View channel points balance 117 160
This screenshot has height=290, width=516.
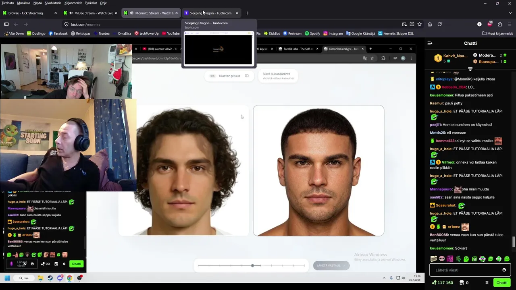[442, 283]
